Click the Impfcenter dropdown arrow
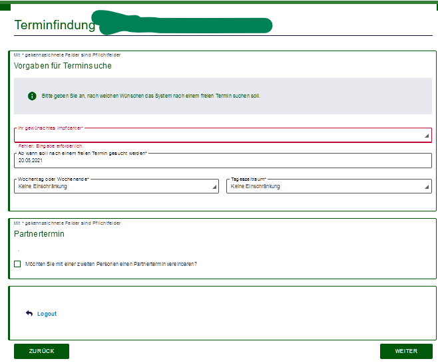Viewport: 438px width, 363px height. click(x=427, y=136)
